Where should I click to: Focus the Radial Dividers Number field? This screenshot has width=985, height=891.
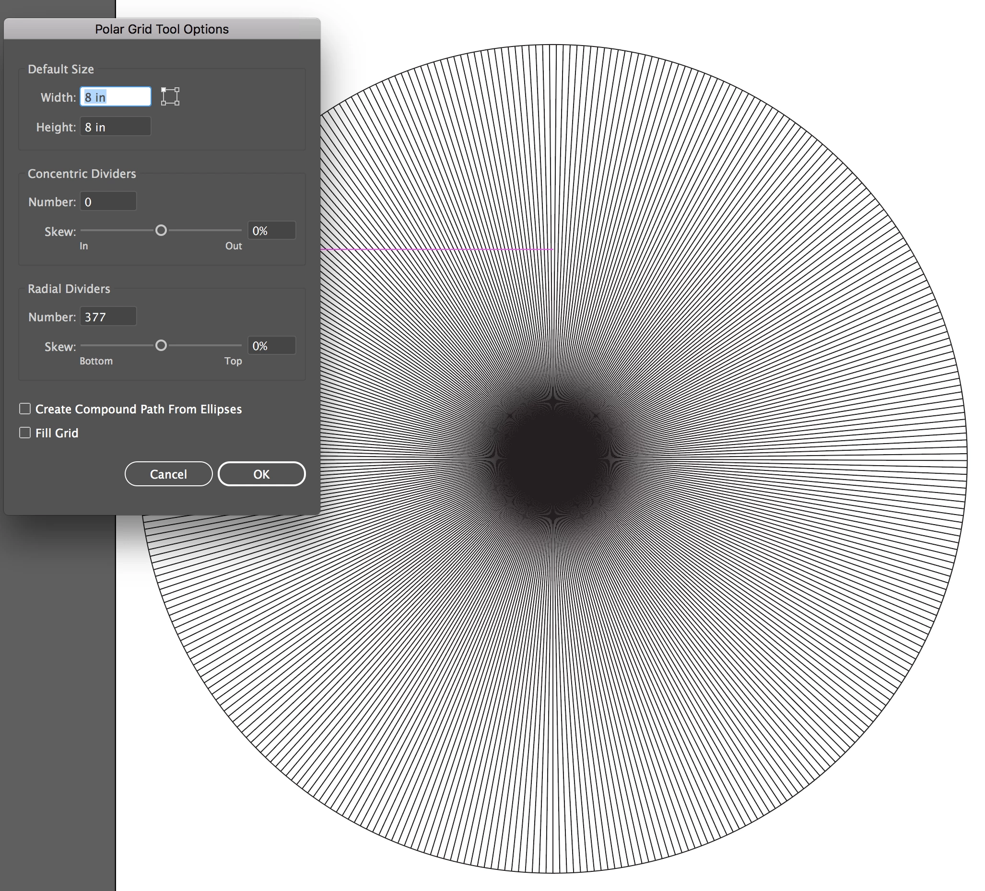tap(108, 317)
